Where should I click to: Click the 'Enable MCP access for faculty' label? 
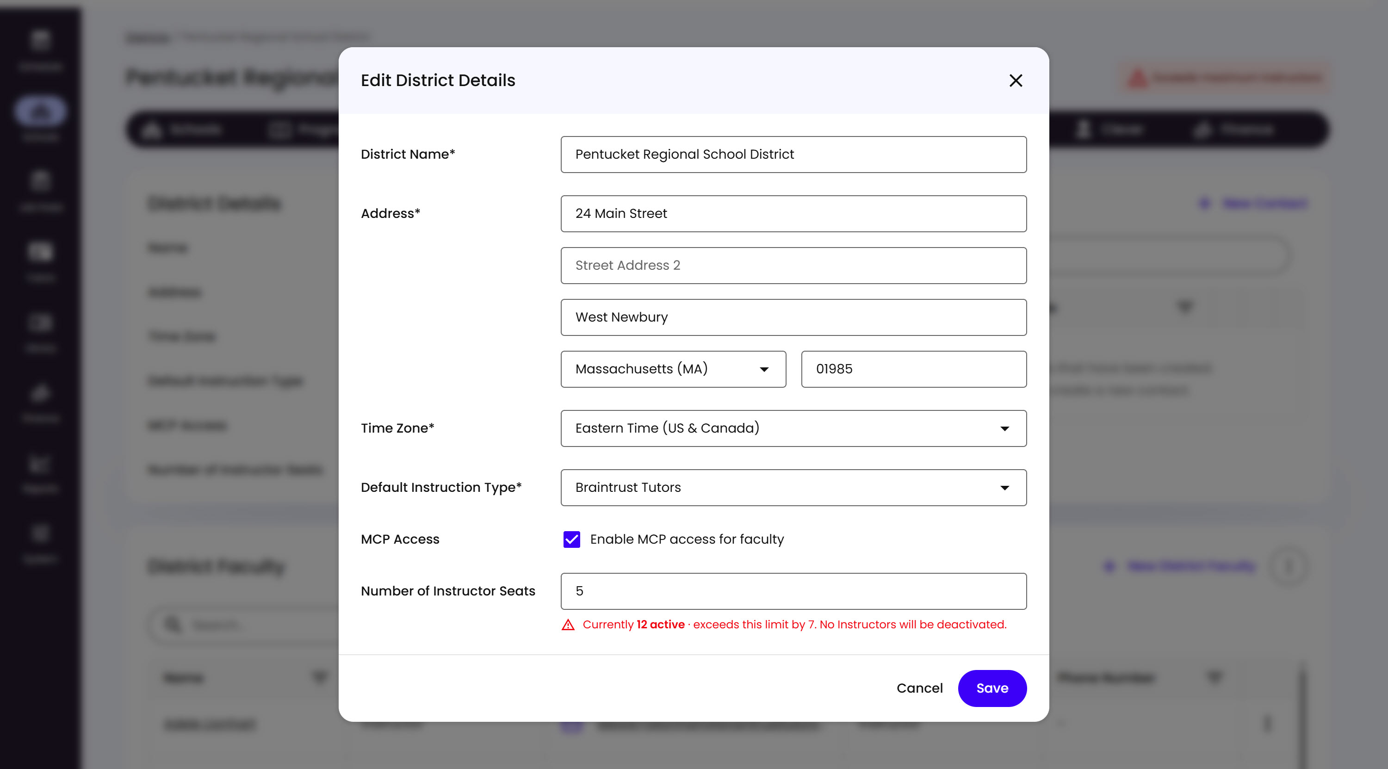point(687,539)
